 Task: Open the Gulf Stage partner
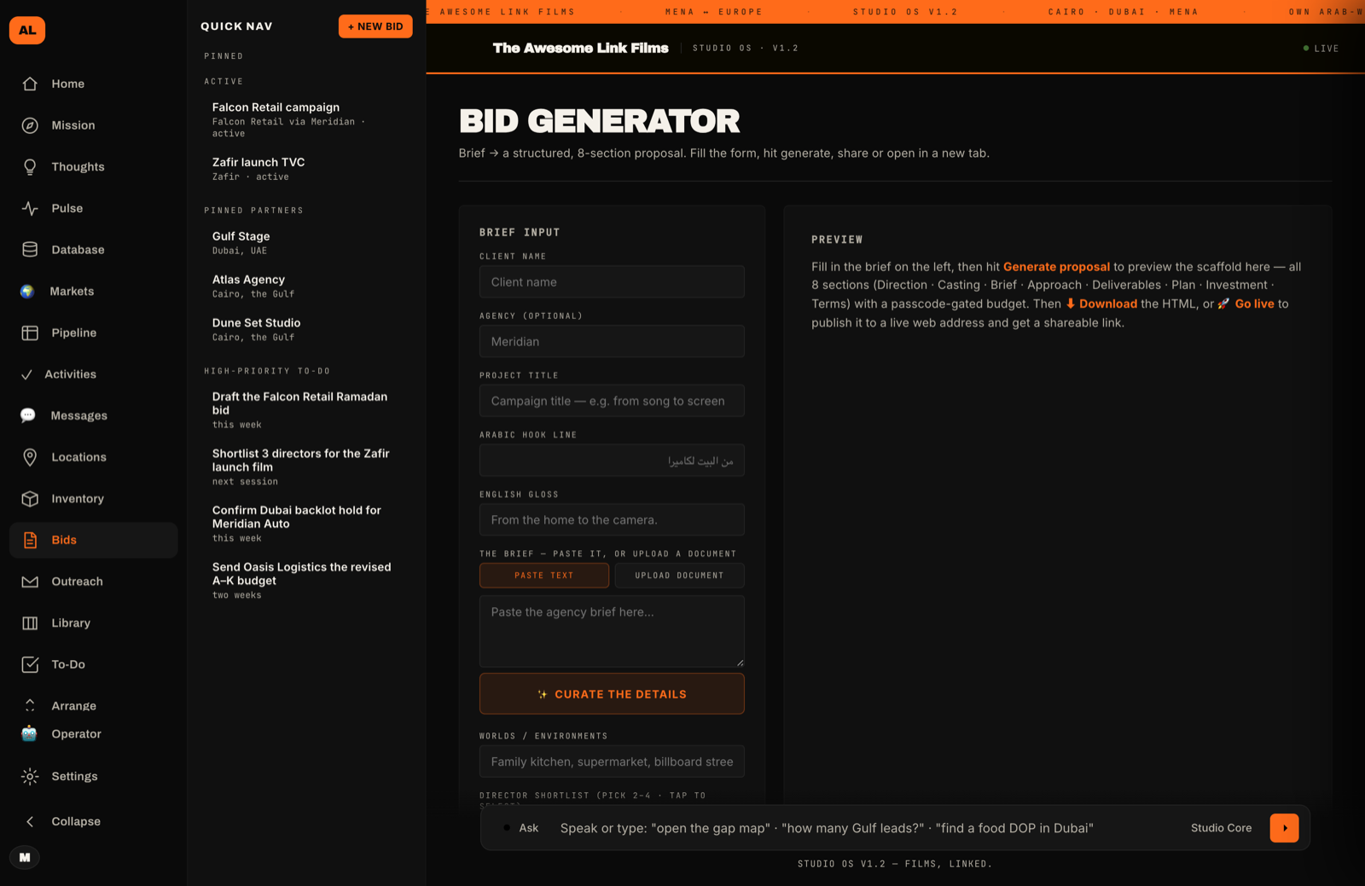click(307, 243)
